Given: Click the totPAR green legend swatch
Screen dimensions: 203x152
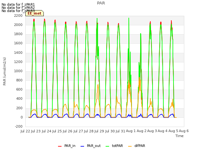Looking at the screenshot, I should click(107, 146).
